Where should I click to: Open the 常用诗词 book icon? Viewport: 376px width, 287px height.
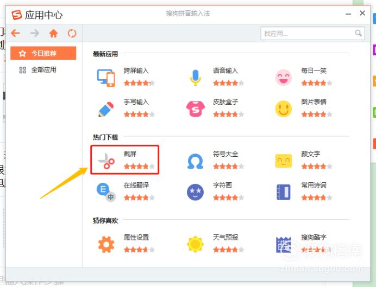tap(284, 192)
